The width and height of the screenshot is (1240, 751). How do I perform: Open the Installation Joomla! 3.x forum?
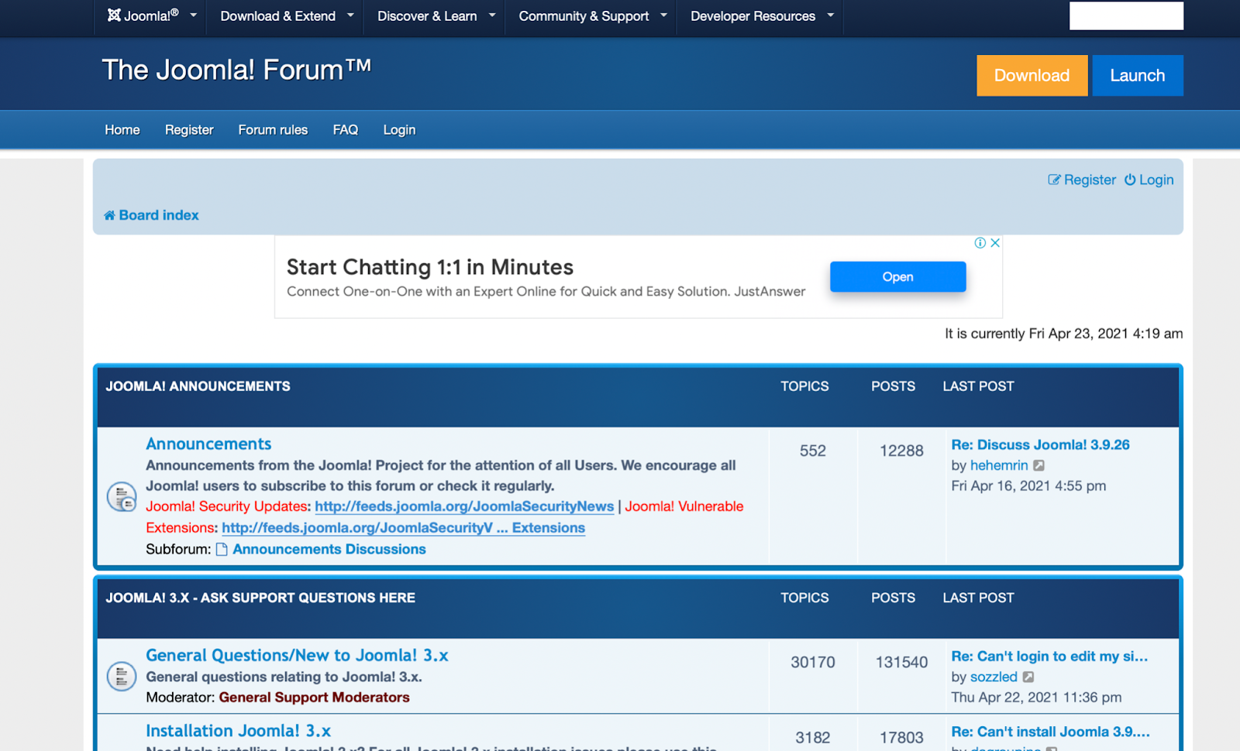(238, 731)
